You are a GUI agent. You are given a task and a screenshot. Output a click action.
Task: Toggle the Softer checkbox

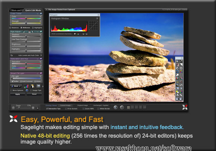[x=13, y=81]
